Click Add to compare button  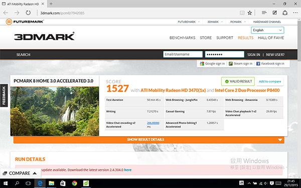pos(270,81)
